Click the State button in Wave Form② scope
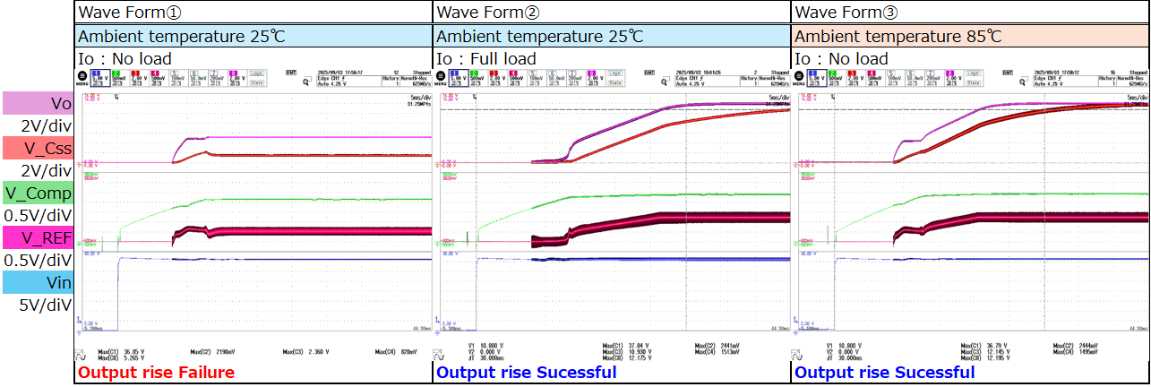The width and height of the screenshot is (1151, 387). pos(615,83)
